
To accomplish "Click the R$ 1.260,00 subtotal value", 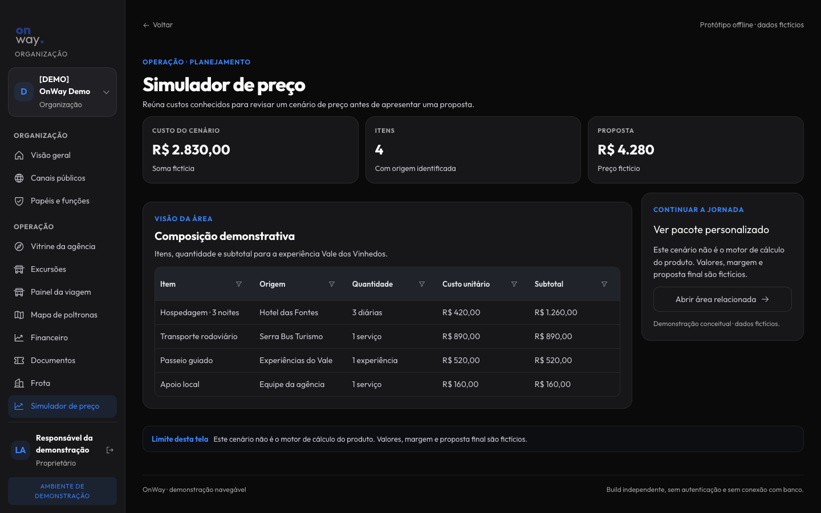I will pyautogui.click(x=556, y=312).
